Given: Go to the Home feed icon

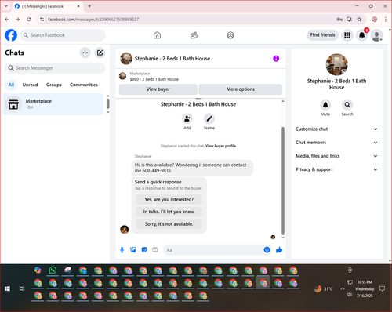Looking at the screenshot, I should point(157,35).
